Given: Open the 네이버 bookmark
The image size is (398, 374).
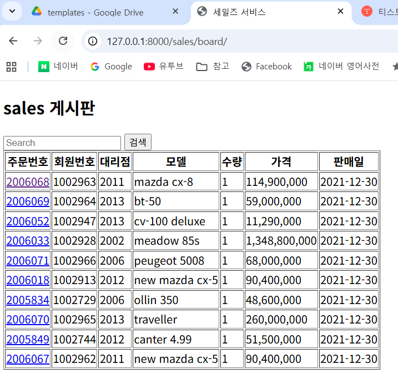Looking at the screenshot, I should pyautogui.click(x=58, y=66).
